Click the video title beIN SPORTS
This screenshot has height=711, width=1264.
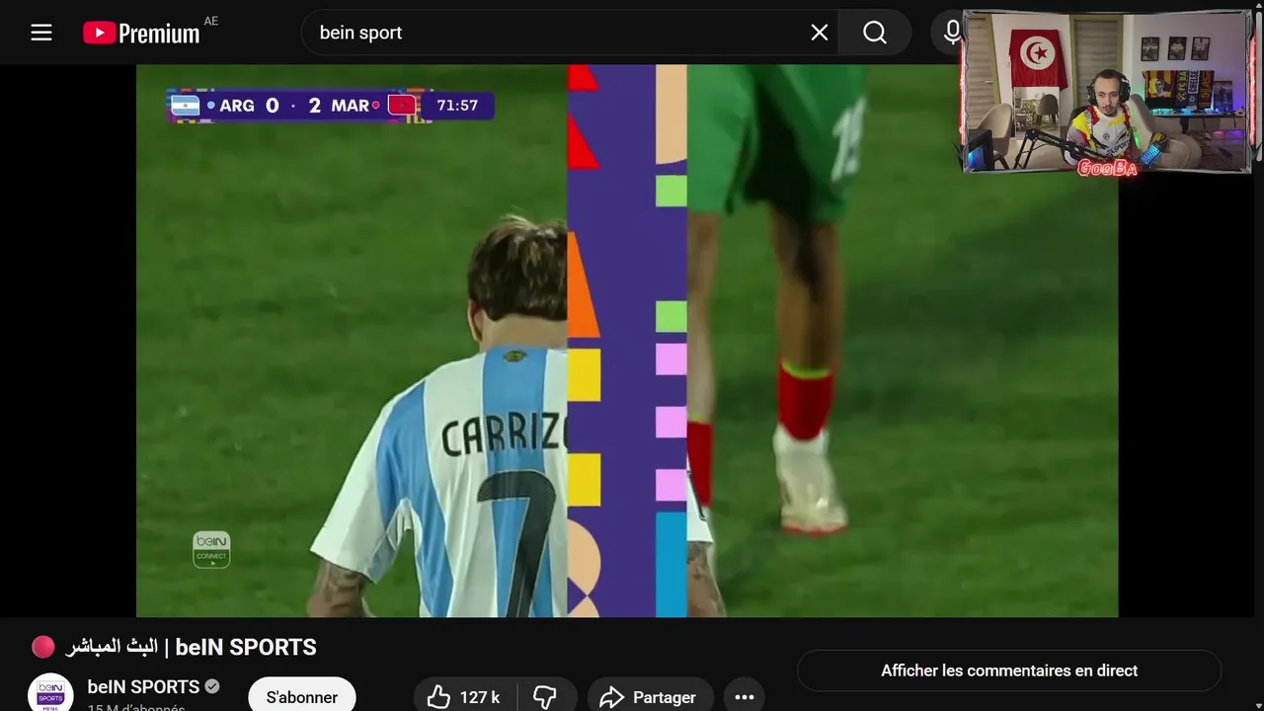click(191, 648)
